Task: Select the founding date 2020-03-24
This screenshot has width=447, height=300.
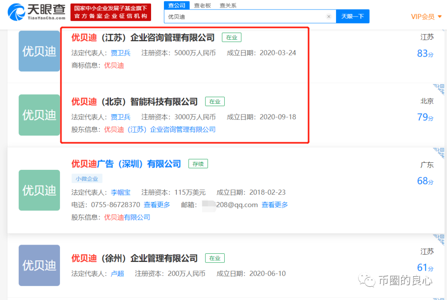Action: 278,53
